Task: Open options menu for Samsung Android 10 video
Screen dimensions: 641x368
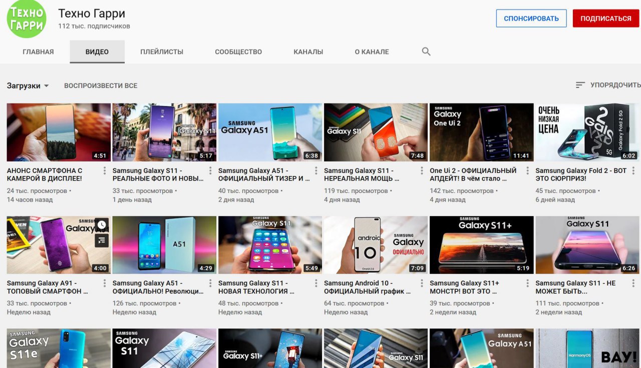Action: point(422,283)
